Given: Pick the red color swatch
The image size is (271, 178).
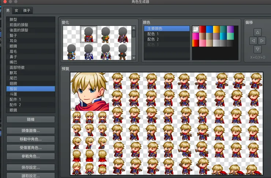Looking at the screenshot, I should [203, 29].
